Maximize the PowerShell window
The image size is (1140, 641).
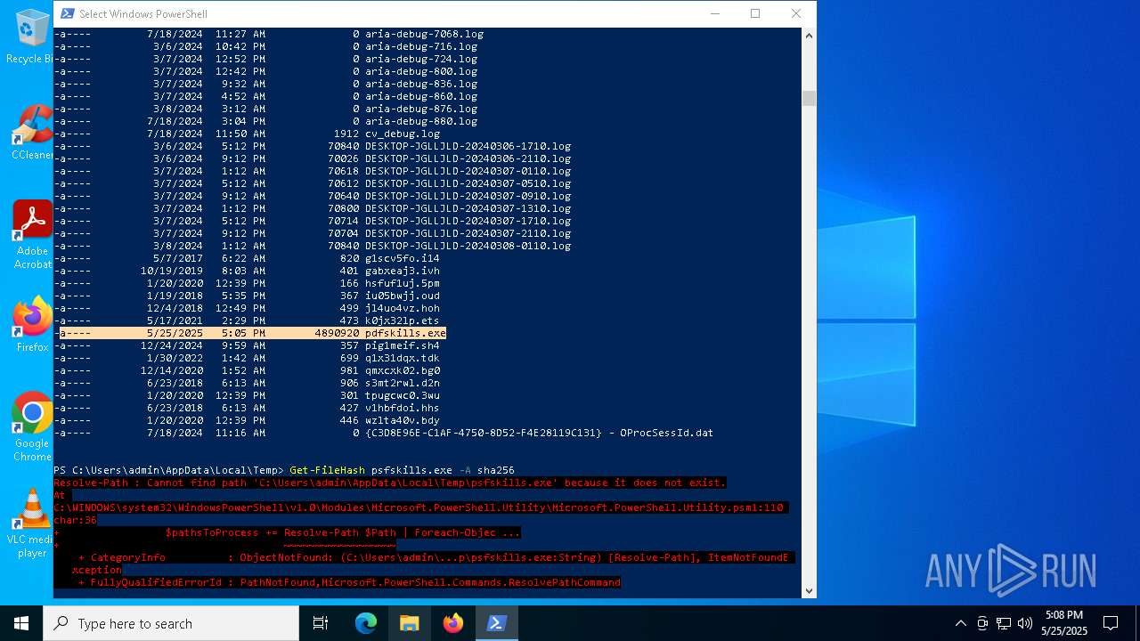click(755, 13)
